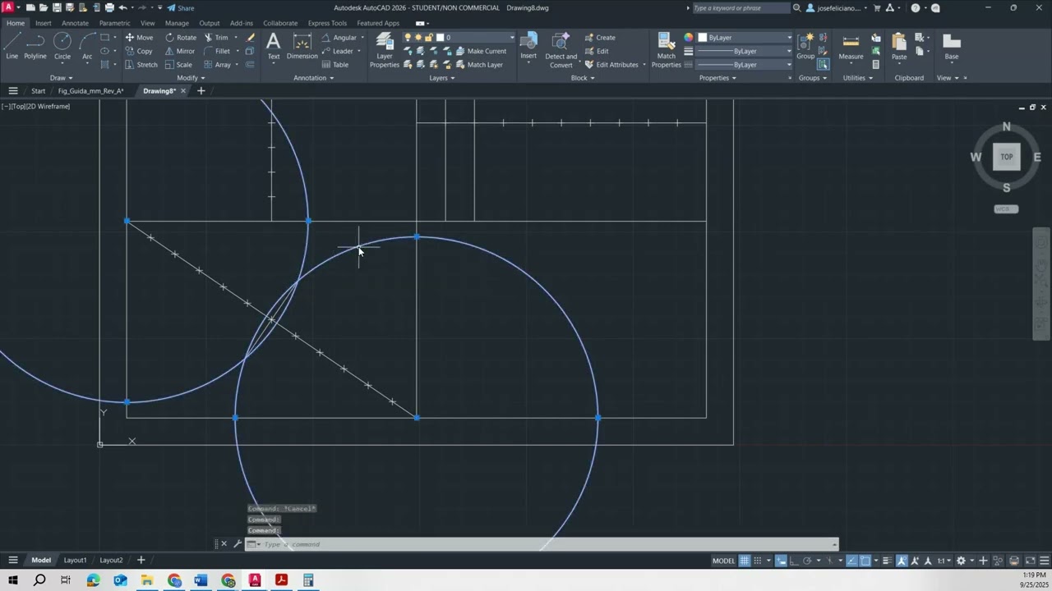This screenshot has height=591, width=1052.
Task: Click the Erase tool icon
Action: pos(251,38)
